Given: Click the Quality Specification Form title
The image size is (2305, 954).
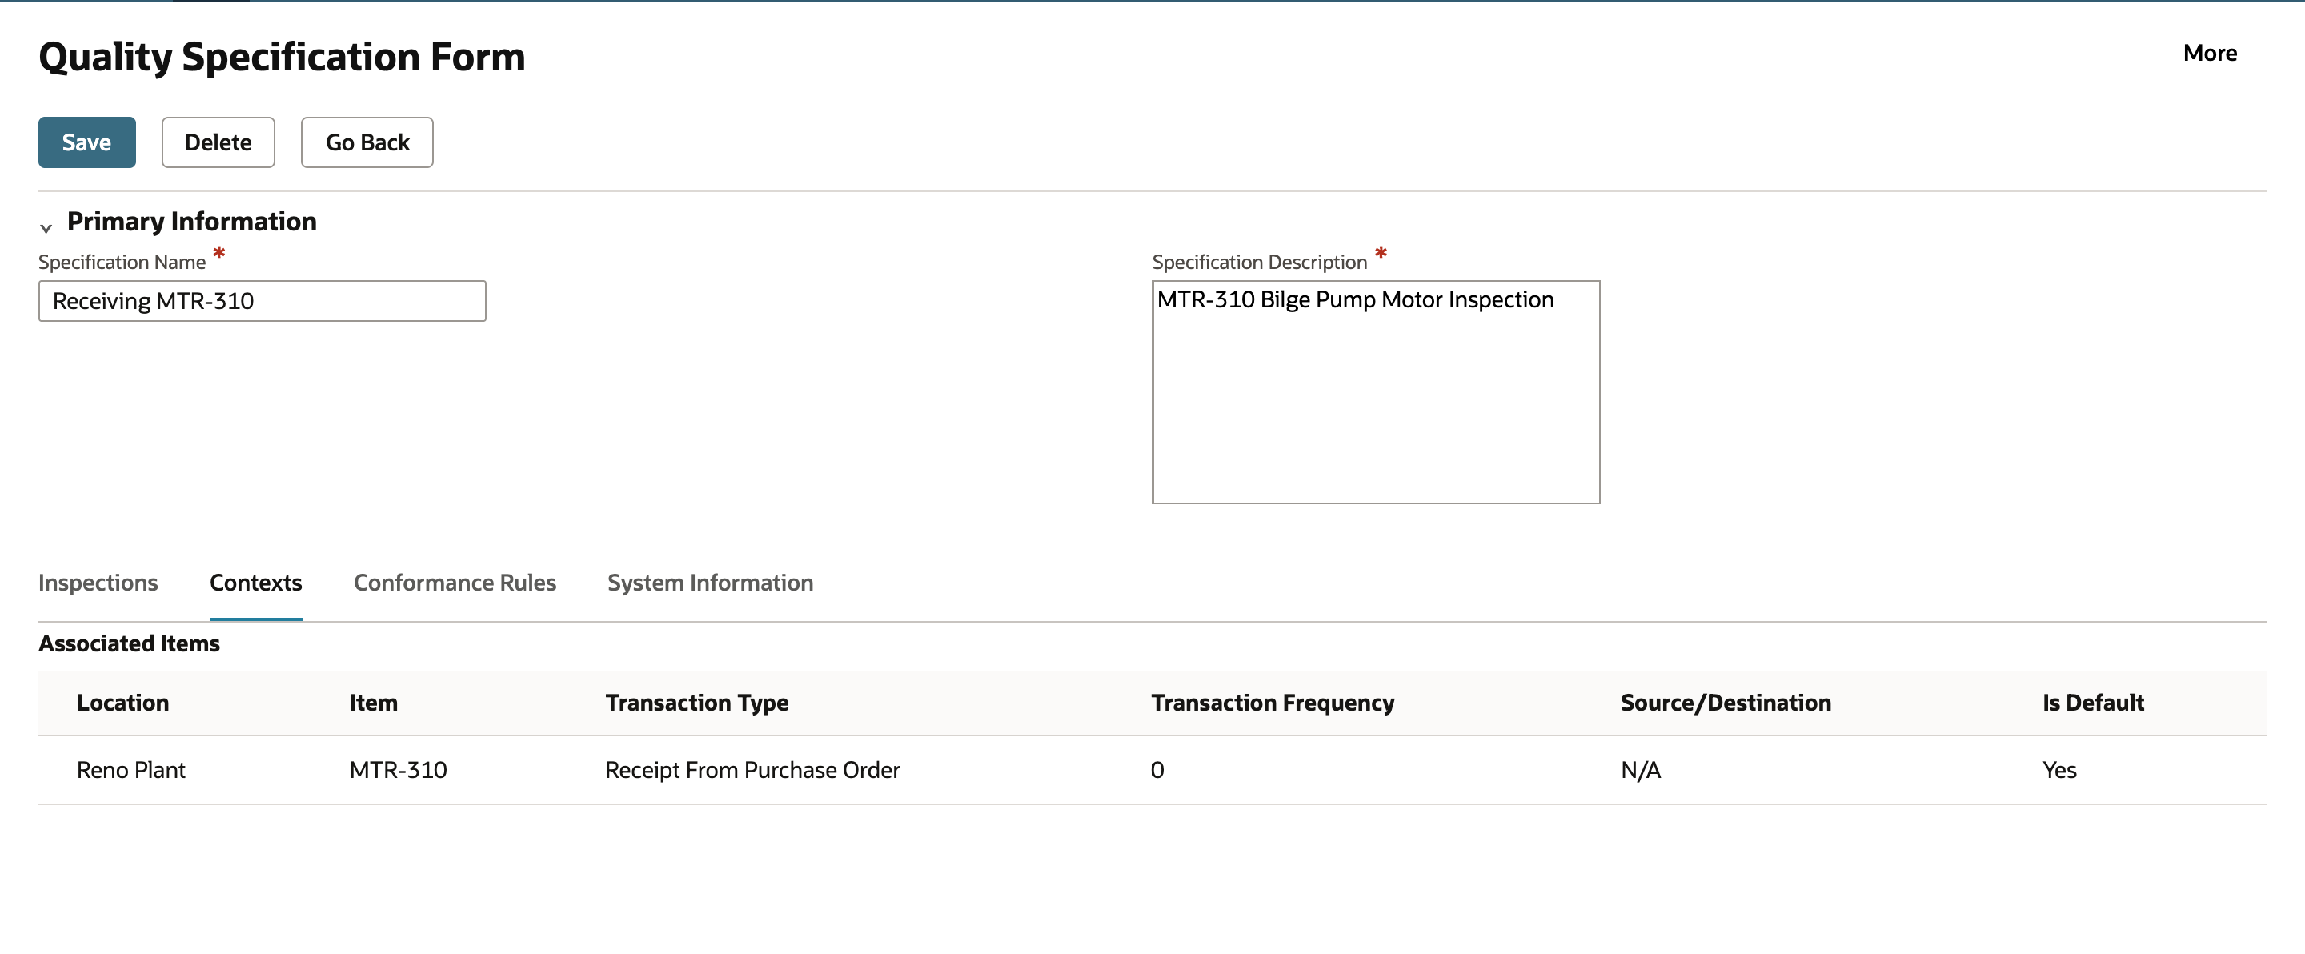Looking at the screenshot, I should coord(282,58).
